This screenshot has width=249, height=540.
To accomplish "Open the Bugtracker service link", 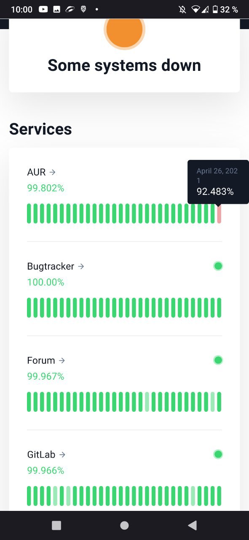I will 56,266.
